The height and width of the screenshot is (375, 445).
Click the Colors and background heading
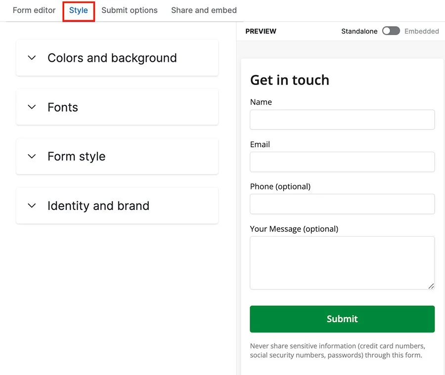pyautogui.click(x=112, y=58)
